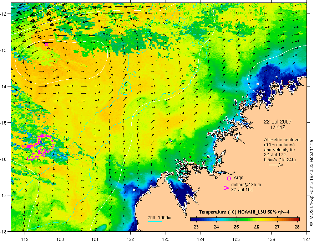
Task: Click the '22-Jul 17Z' legend text
Action: (x=275, y=155)
